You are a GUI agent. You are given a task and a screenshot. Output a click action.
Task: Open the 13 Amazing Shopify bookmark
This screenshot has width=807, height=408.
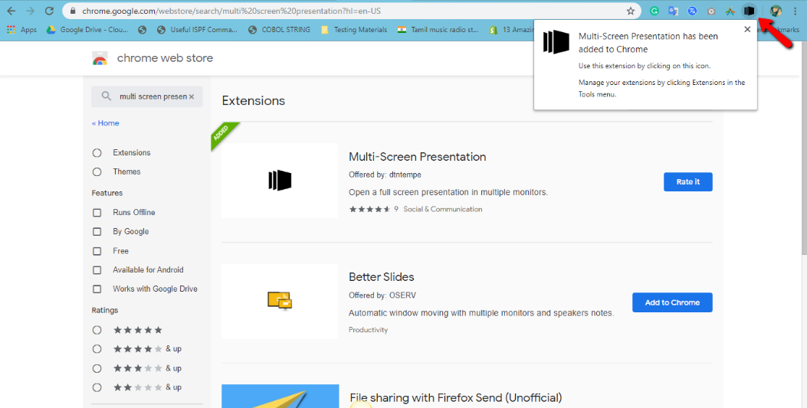(x=512, y=30)
